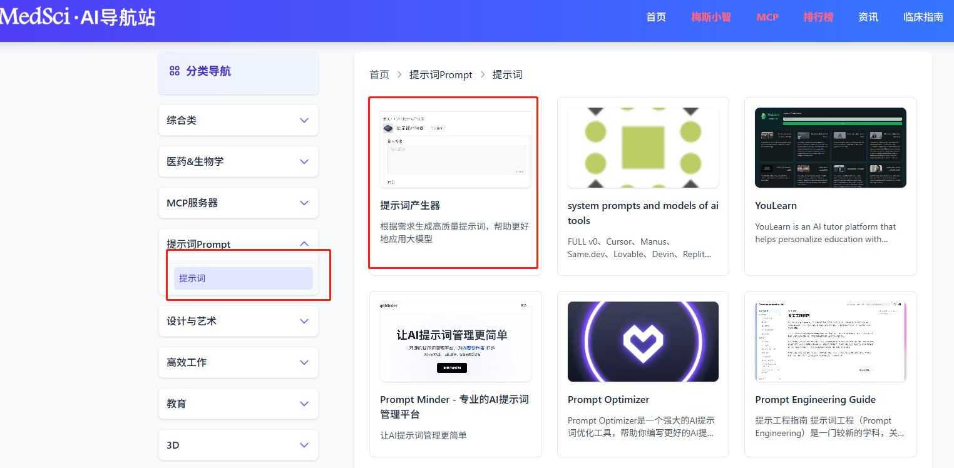Click system prompts and models title

pos(643,213)
